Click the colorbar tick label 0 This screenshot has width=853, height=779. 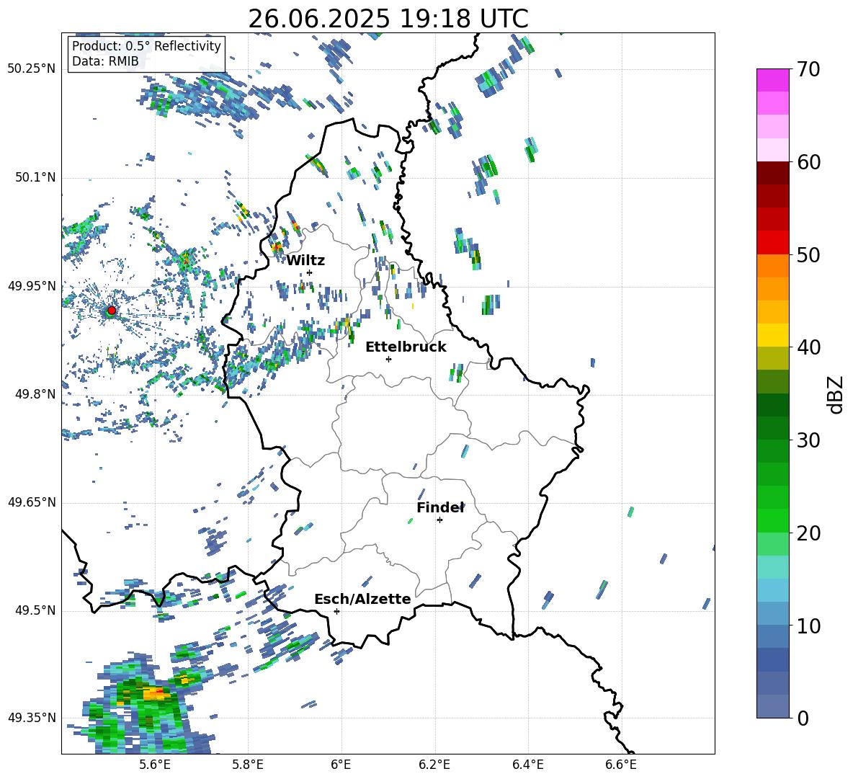tap(803, 718)
